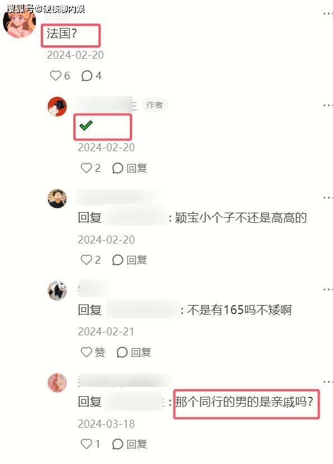Open the author's red avatar profile
The height and width of the screenshot is (464, 333).
coord(57,106)
